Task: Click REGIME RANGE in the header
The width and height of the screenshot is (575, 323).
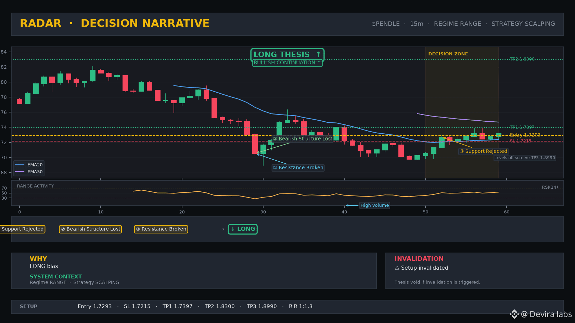Action: click(x=458, y=24)
